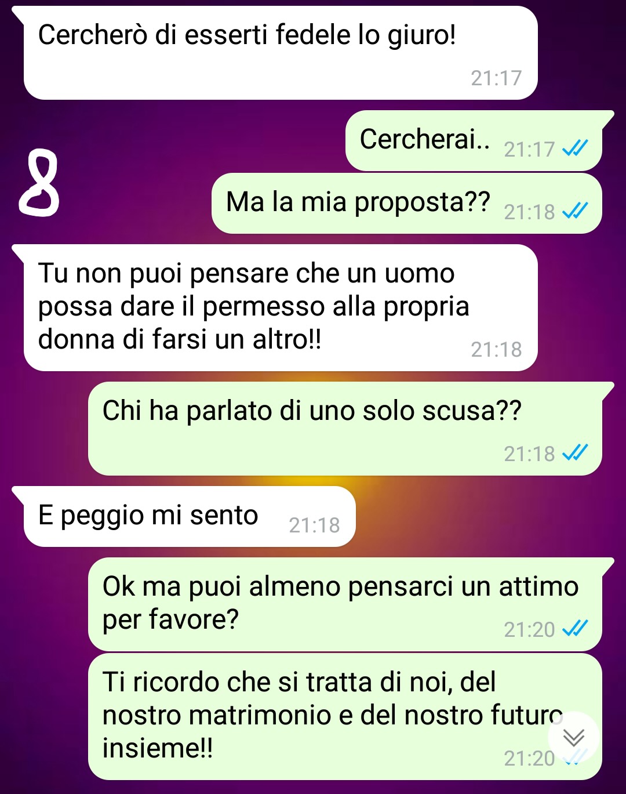The width and height of the screenshot is (626, 794).
Task: Click read receipt ticks on 'Cercherai..' message
Action: point(575,148)
